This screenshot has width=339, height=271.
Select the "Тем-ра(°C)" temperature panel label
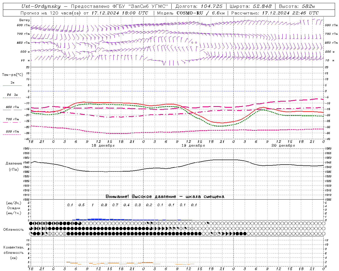click(12, 75)
